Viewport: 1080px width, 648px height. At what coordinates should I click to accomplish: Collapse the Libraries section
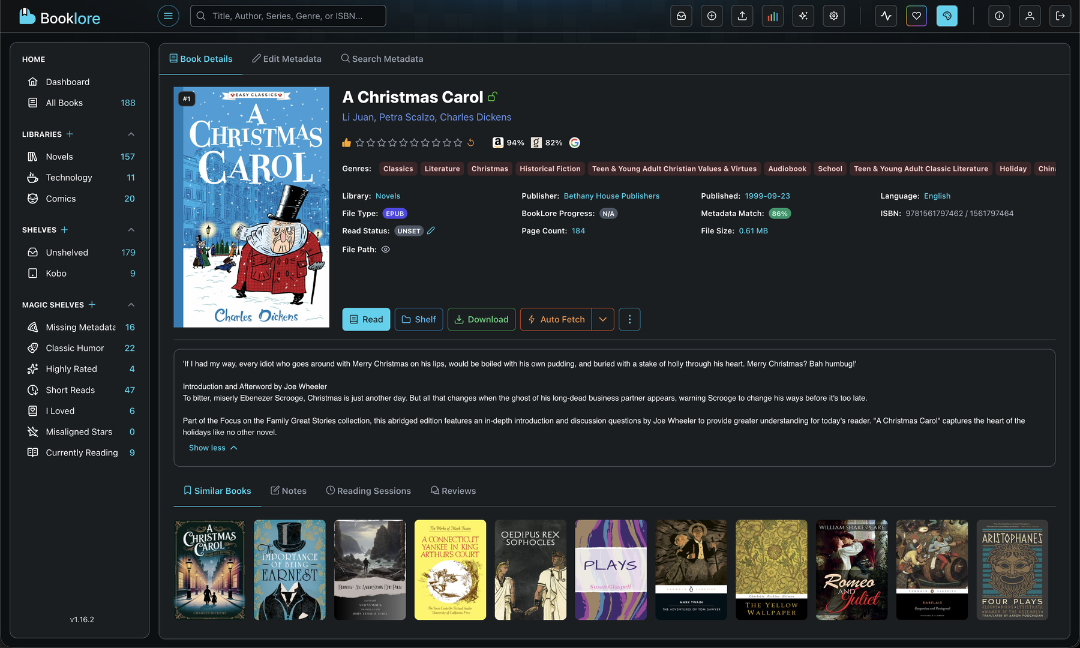[x=131, y=134]
